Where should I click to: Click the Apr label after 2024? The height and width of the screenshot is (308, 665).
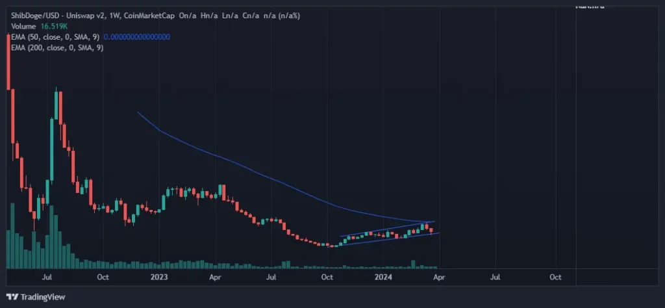click(x=440, y=277)
